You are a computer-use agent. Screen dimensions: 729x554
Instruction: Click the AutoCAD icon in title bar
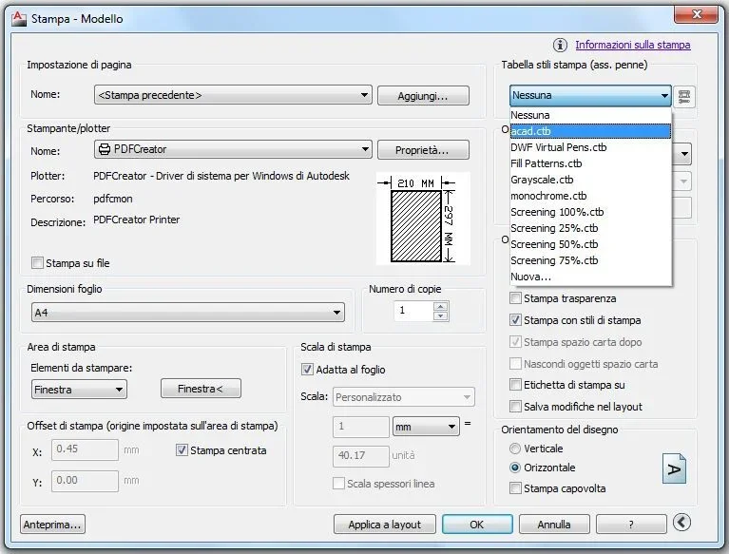coord(17,18)
